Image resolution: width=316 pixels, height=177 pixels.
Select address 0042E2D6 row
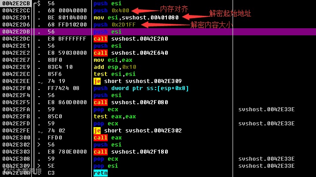(16, 25)
